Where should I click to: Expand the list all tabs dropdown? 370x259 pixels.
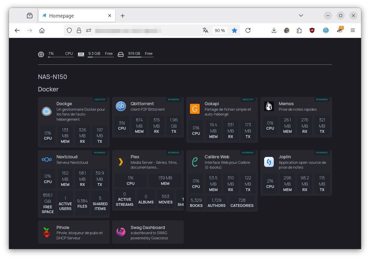(x=301, y=16)
